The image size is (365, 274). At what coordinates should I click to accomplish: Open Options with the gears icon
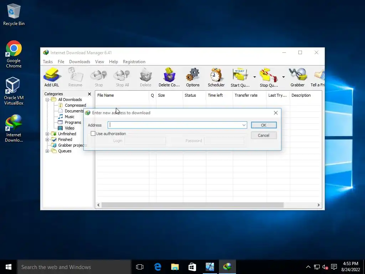(193, 77)
